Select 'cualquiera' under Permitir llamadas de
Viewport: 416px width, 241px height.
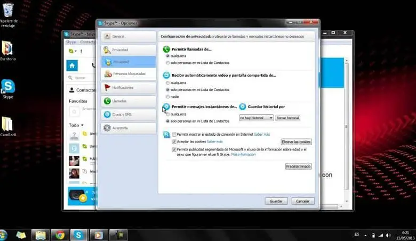[167, 56]
